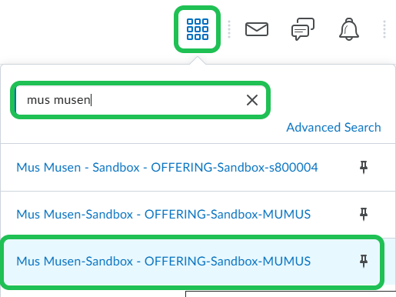The image size is (396, 297).
Task: Collapse the course dropdown via the waffle icon
Action: (x=198, y=29)
